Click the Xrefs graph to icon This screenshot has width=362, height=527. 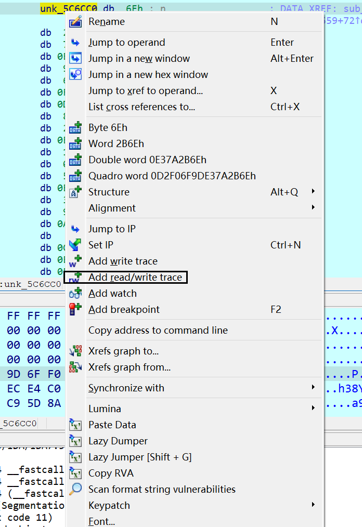(x=75, y=351)
